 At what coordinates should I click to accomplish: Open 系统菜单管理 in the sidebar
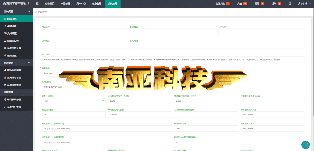point(16,85)
